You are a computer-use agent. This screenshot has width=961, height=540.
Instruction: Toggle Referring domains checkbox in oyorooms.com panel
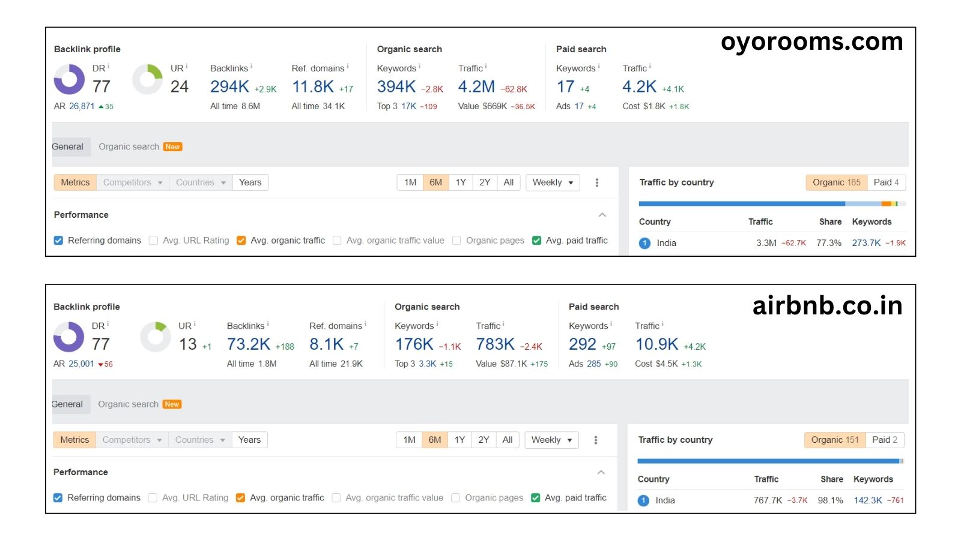58,241
